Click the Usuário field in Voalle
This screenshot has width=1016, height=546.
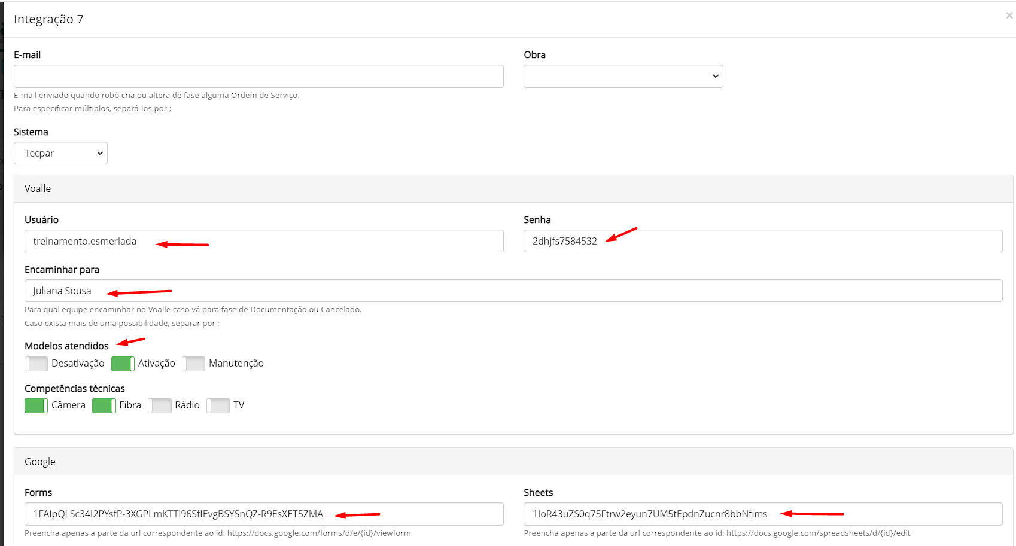[x=264, y=241]
